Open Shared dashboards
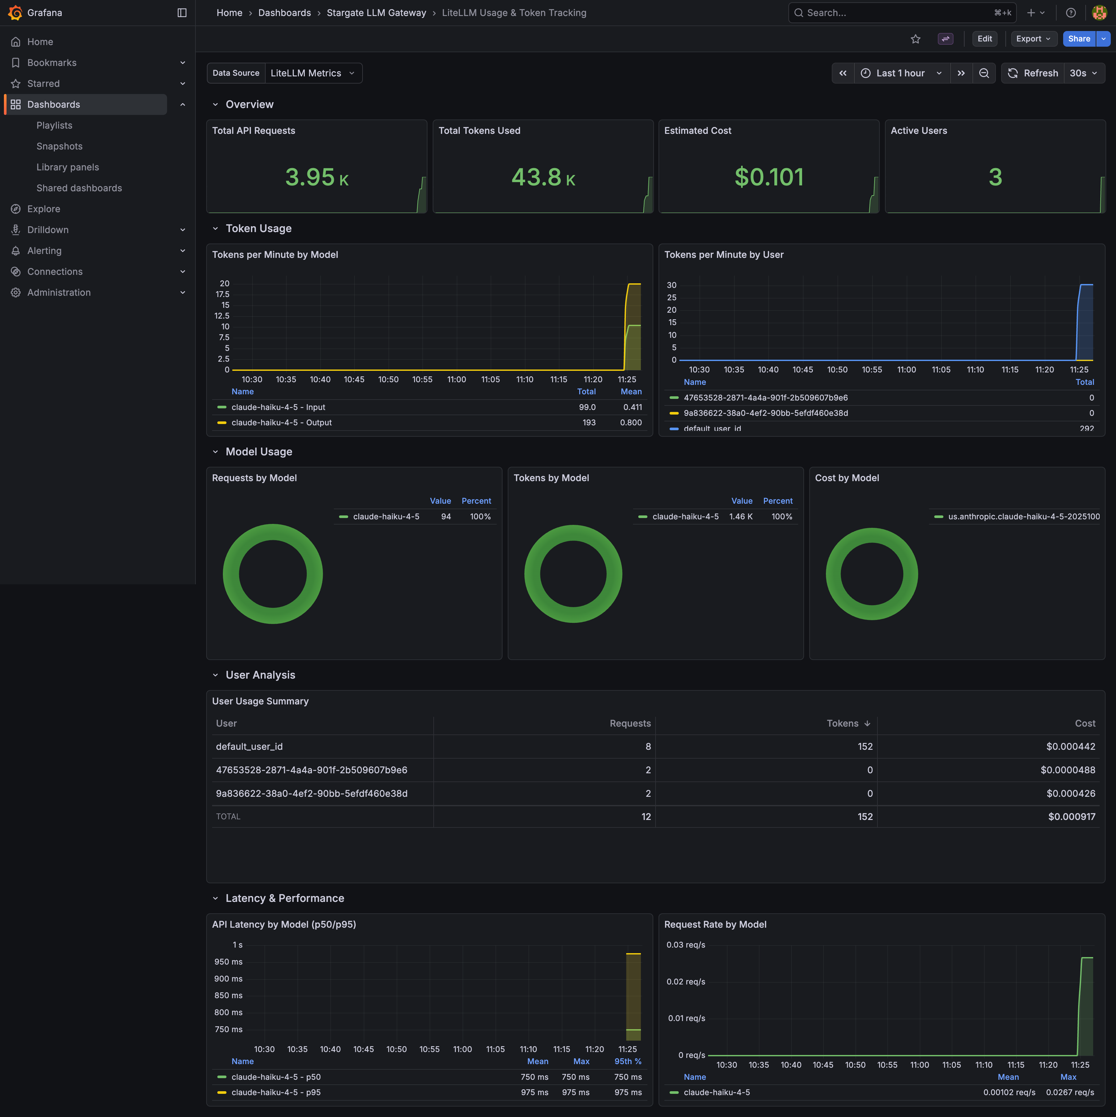 (79, 188)
